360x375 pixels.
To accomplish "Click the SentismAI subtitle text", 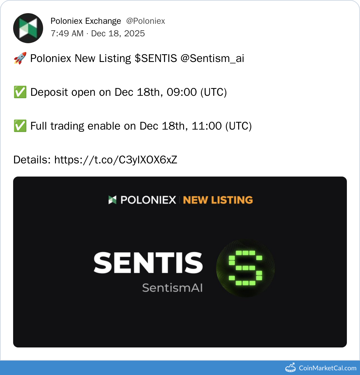I will [172, 287].
